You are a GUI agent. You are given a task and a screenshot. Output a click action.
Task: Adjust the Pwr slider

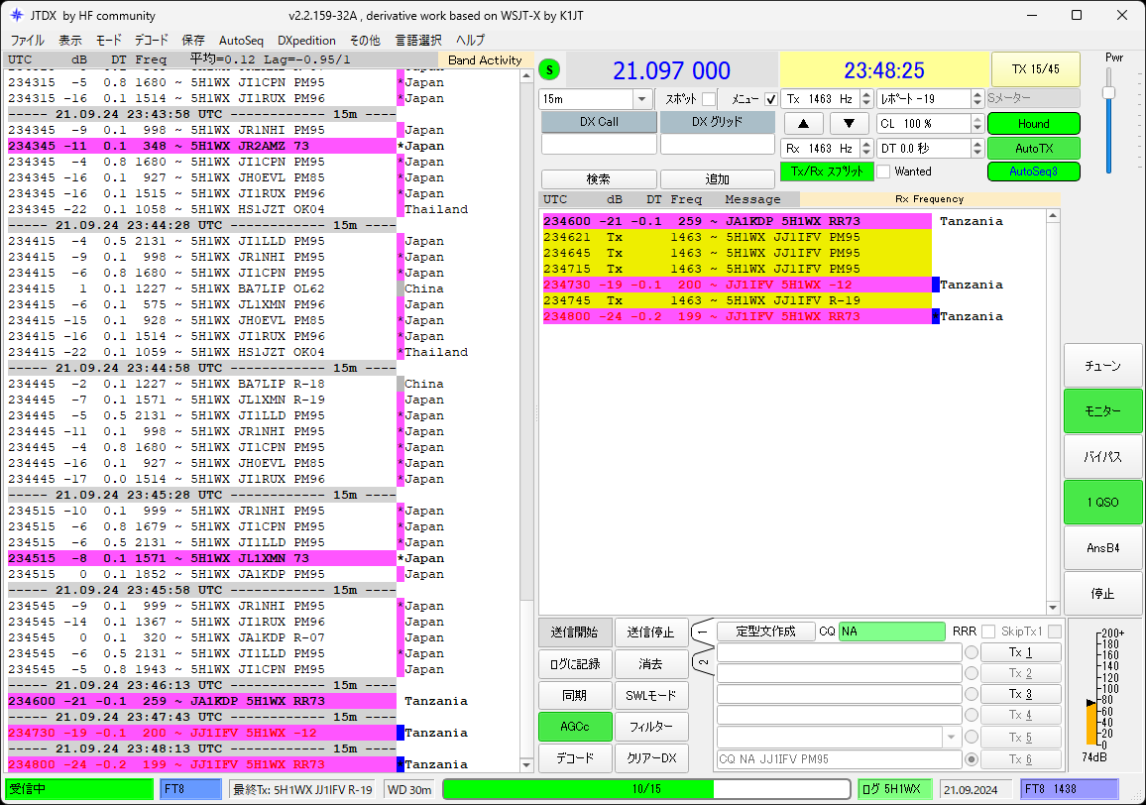1108,92
